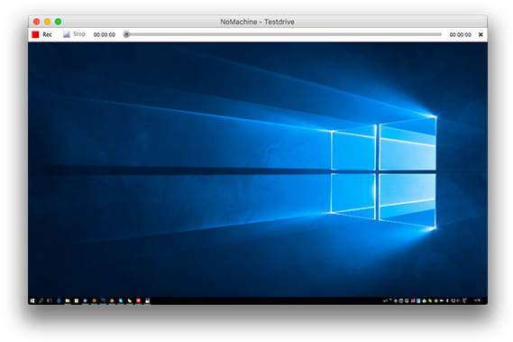Start recording with the red Rec button
The height and width of the screenshot is (342, 513).
pos(41,34)
